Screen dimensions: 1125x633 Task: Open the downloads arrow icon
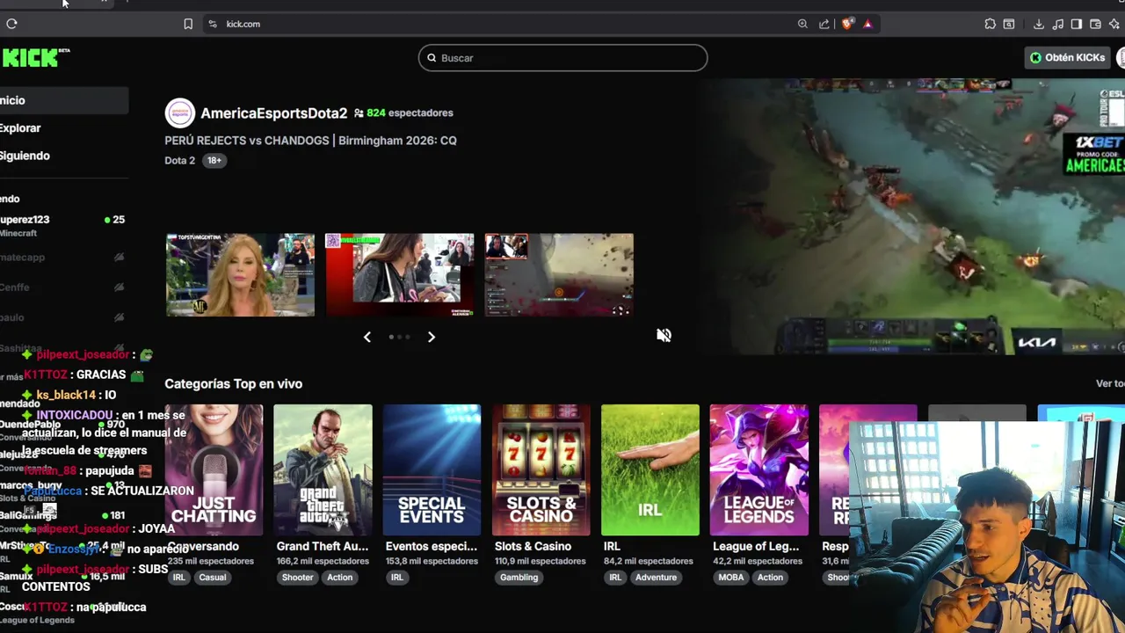pos(1039,24)
